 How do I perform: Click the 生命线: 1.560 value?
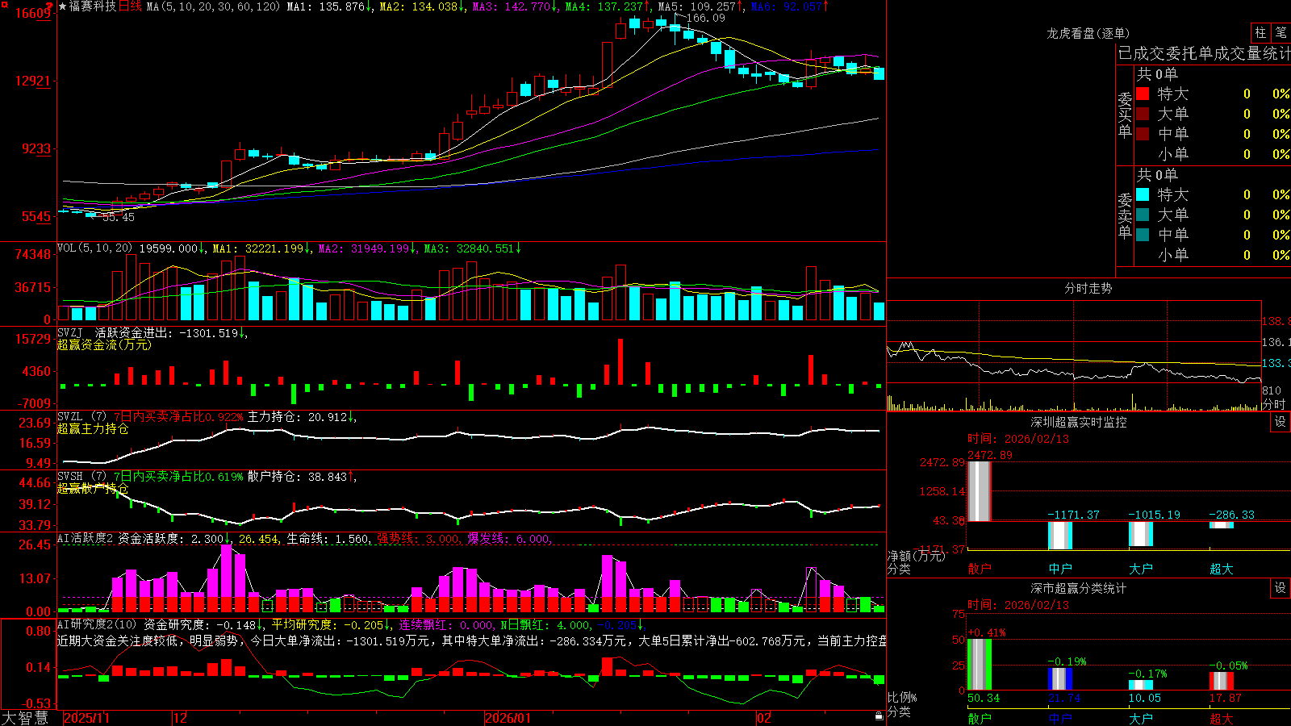328,539
